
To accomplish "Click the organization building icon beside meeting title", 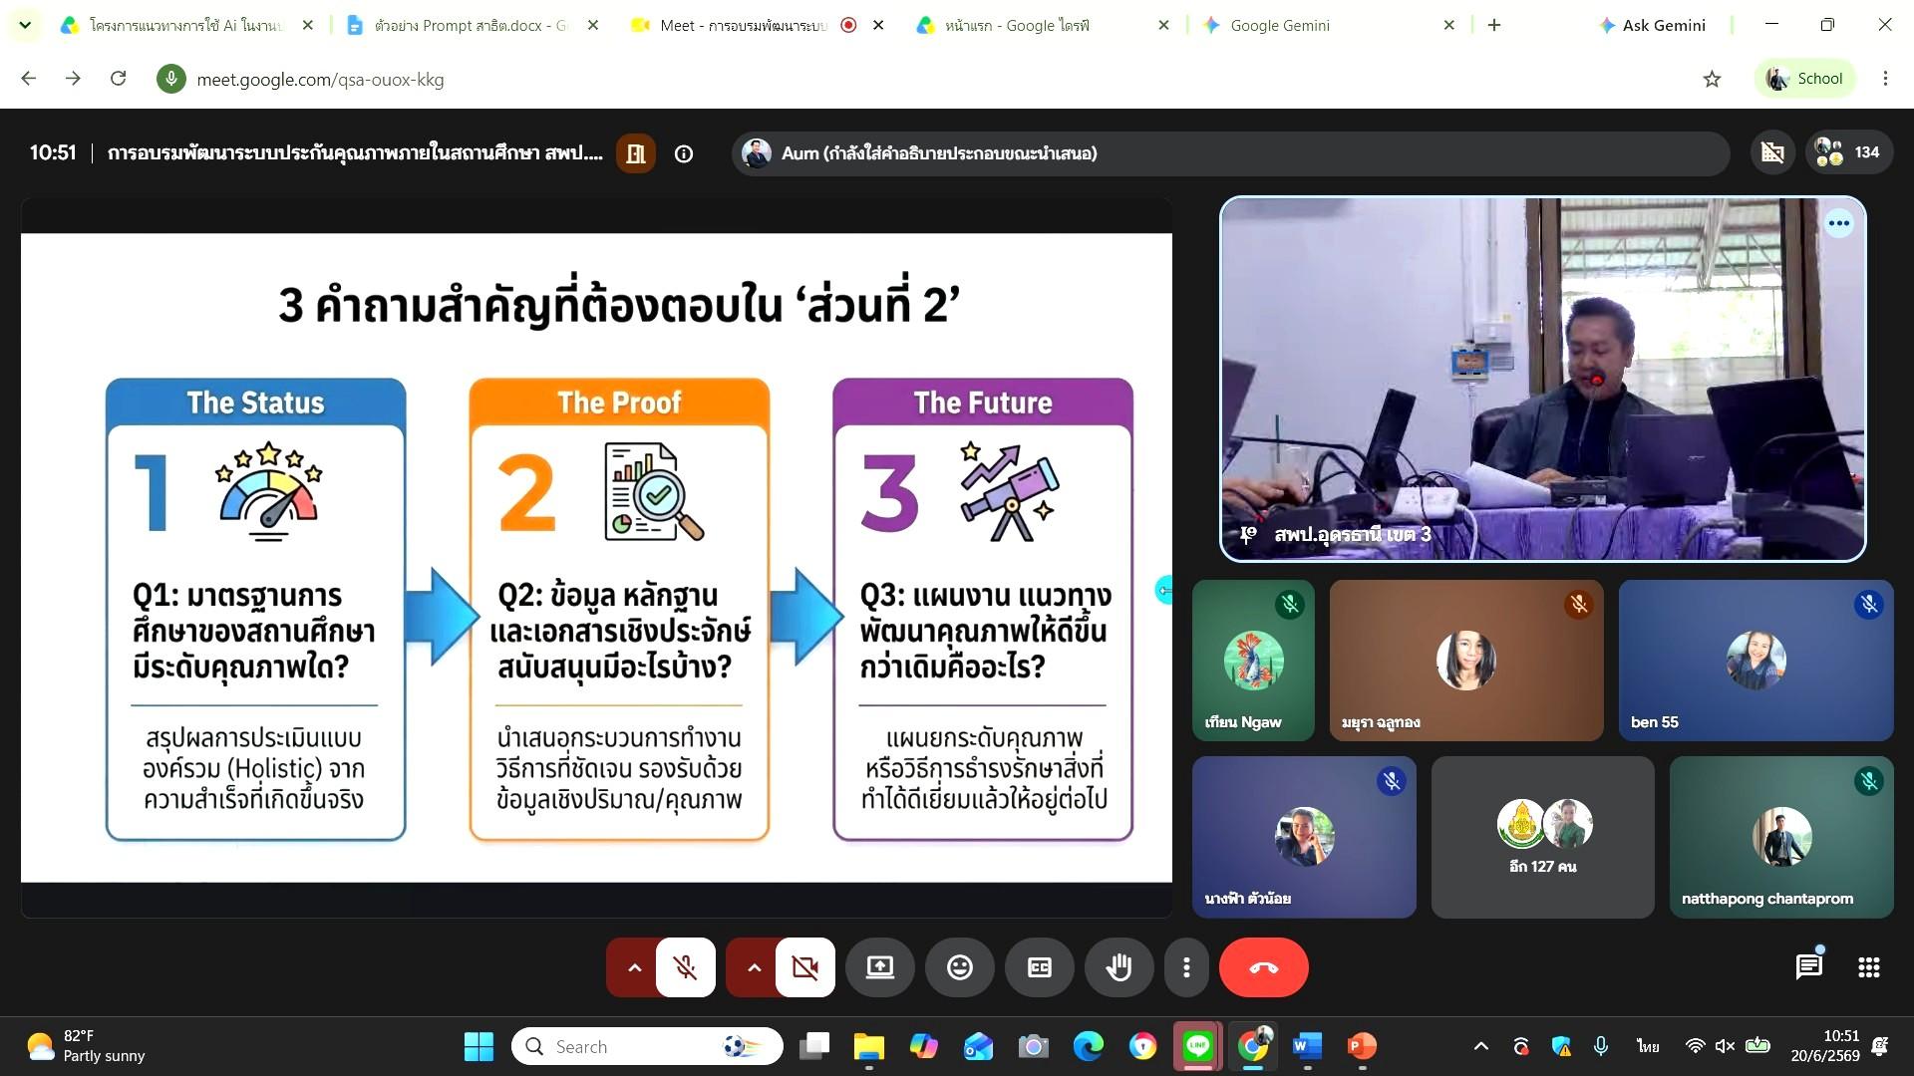I will (636, 153).
